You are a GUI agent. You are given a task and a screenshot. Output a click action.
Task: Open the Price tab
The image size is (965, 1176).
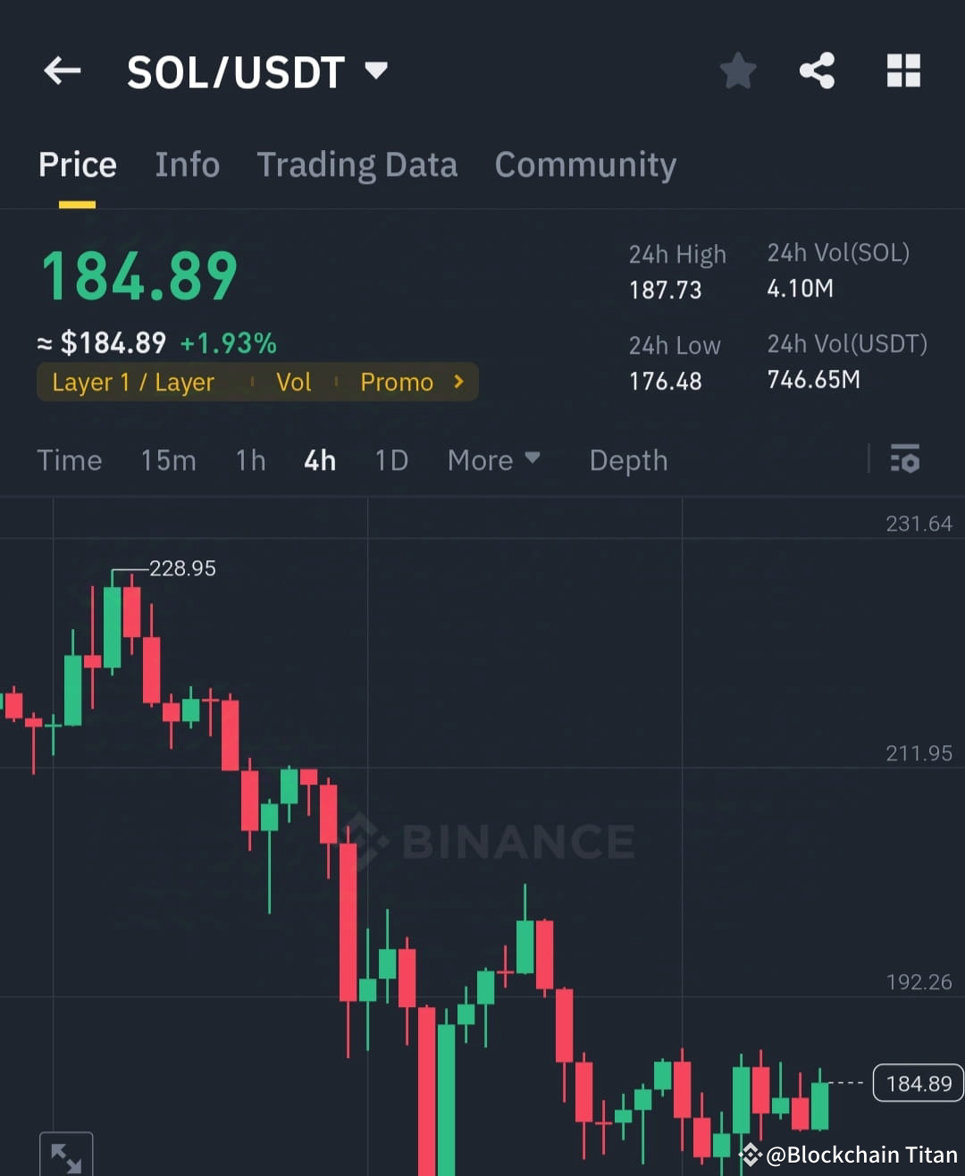[77, 164]
